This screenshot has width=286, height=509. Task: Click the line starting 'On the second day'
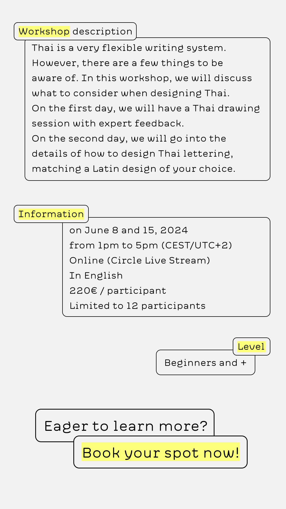(129, 138)
